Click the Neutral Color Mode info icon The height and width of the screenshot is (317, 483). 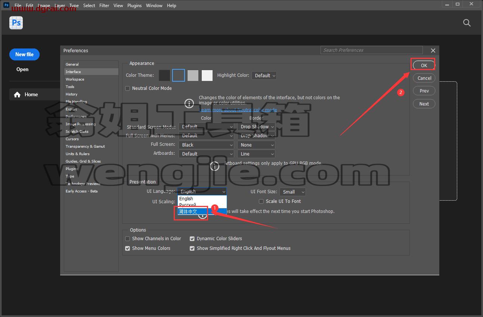pos(189,103)
